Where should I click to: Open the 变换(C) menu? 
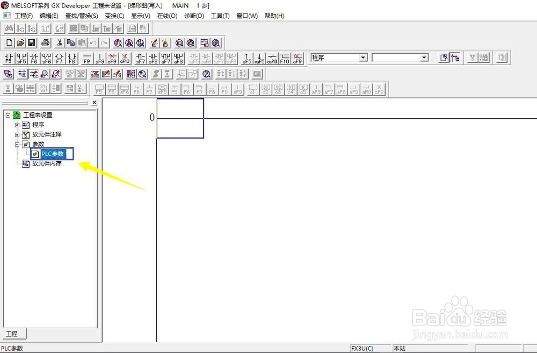[114, 16]
